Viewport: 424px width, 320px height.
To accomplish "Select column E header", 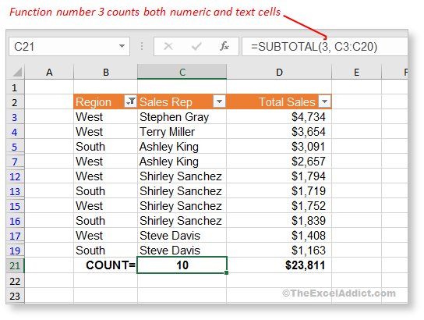I will coord(357,72).
